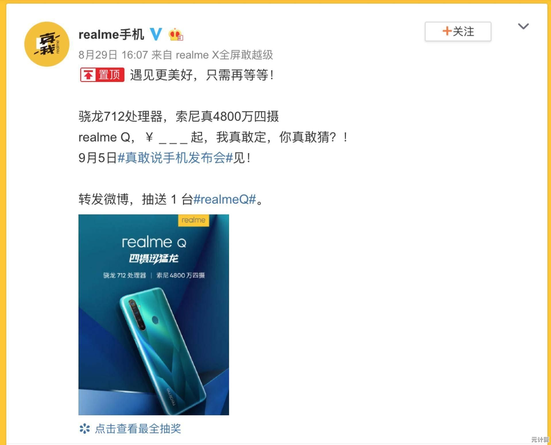Click the red 置顶 pinned badge
The width and height of the screenshot is (551, 445).
click(x=102, y=75)
